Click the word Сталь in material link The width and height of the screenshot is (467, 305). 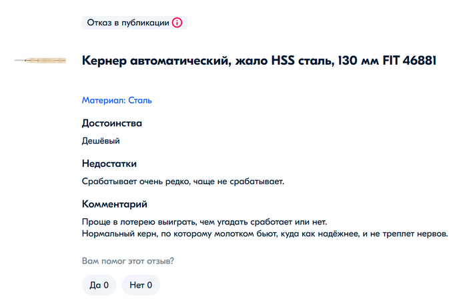click(x=140, y=101)
